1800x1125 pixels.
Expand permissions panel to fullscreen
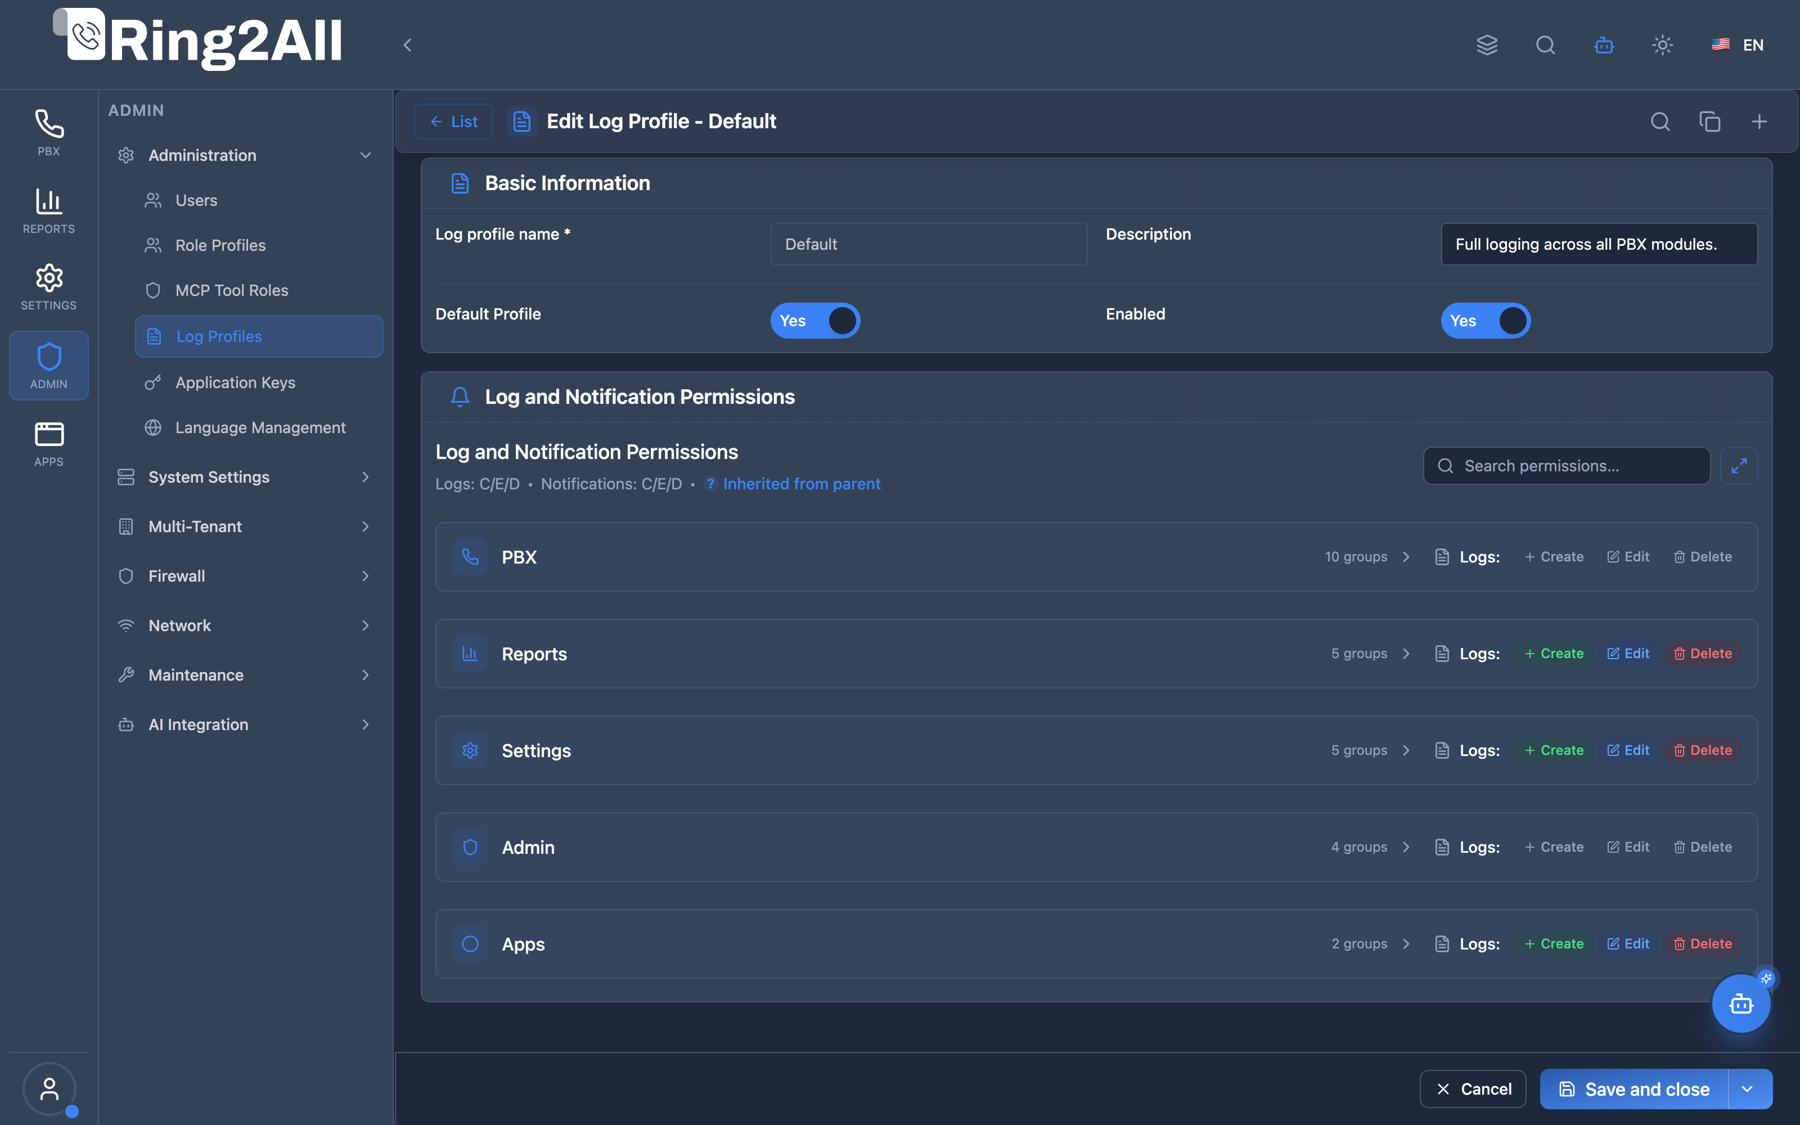pyautogui.click(x=1739, y=466)
